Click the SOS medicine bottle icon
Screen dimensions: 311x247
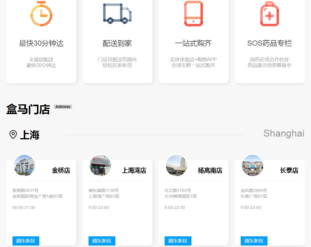pyautogui.click(x=270, y=13)
